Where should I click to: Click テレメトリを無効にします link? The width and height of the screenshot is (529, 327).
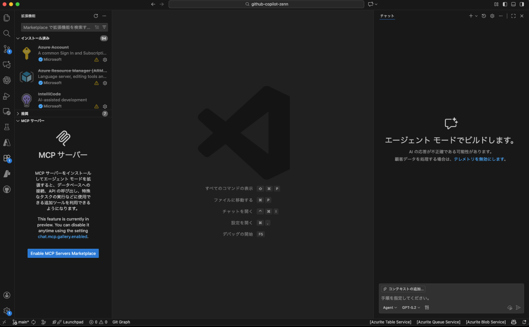479,159
